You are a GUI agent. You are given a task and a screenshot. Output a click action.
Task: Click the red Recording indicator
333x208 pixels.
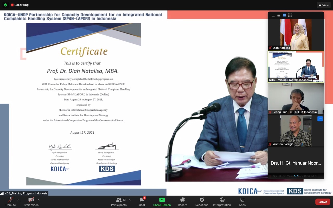pos(20,5)
